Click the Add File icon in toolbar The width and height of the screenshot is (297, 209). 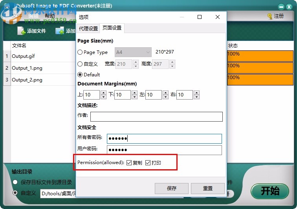21,31
